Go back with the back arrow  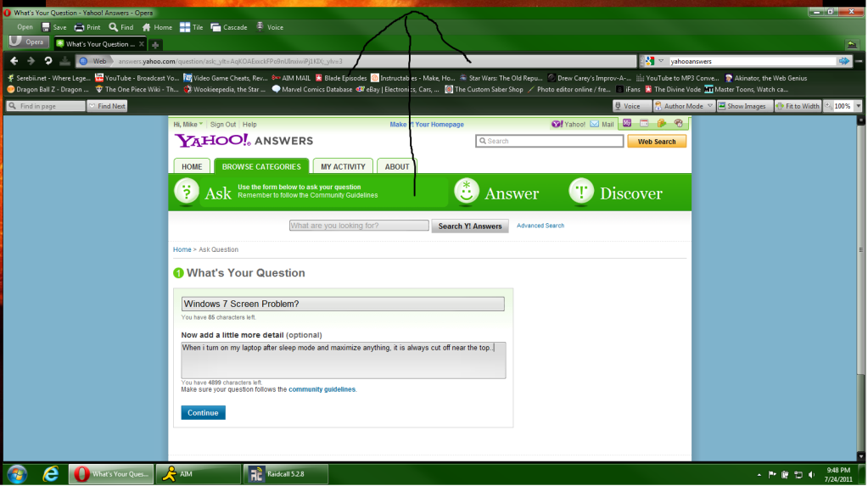point(14,61)
